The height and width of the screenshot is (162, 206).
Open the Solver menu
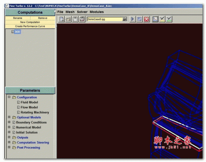point(82,12)
